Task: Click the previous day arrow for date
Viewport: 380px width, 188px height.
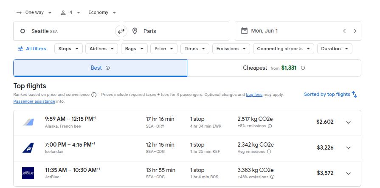Action: click(x=344, y=31)
